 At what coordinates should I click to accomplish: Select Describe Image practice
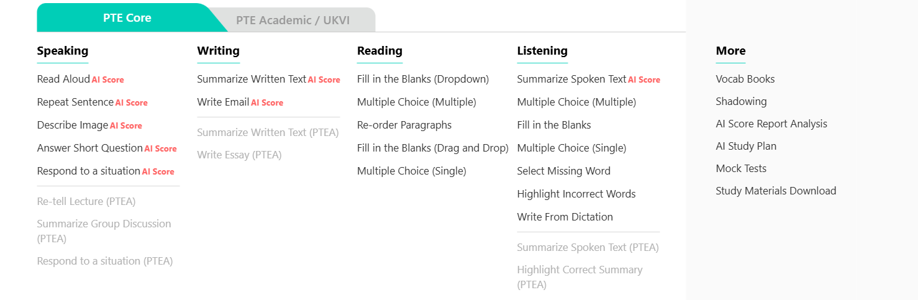pos(73,125)
